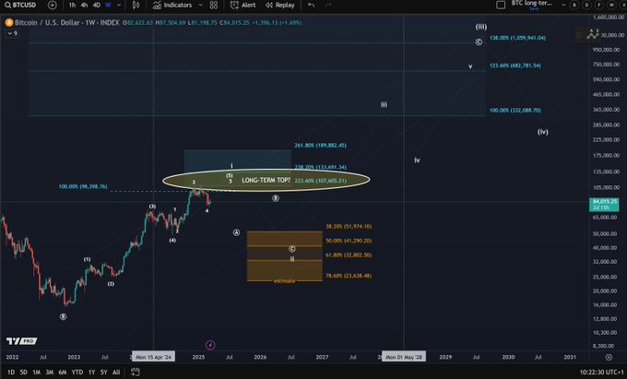Click the Bitcoin logo next to symbol title

[x=9, y=23]
